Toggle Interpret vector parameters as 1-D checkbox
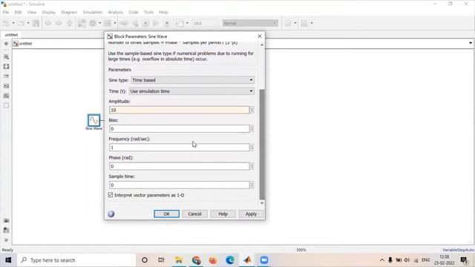This screenshot has height=267, width=475. pyautogui.click(x=111, y=195)
